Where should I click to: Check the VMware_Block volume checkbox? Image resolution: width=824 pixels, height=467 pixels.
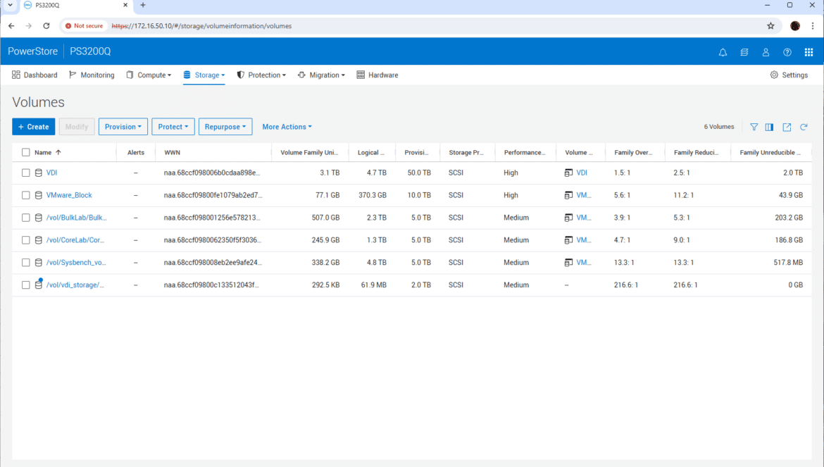[x=26, y=195]
